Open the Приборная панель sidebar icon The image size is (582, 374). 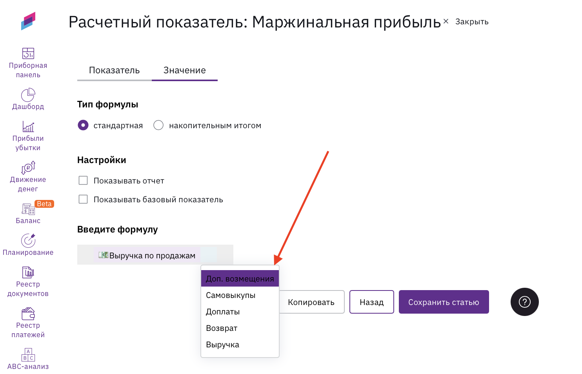28,53
